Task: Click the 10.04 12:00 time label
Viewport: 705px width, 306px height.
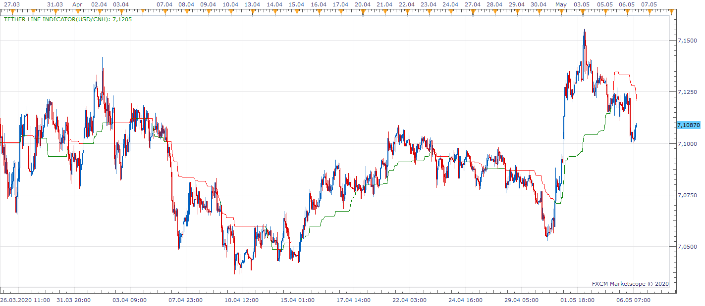Action: (x=241, y=300)
